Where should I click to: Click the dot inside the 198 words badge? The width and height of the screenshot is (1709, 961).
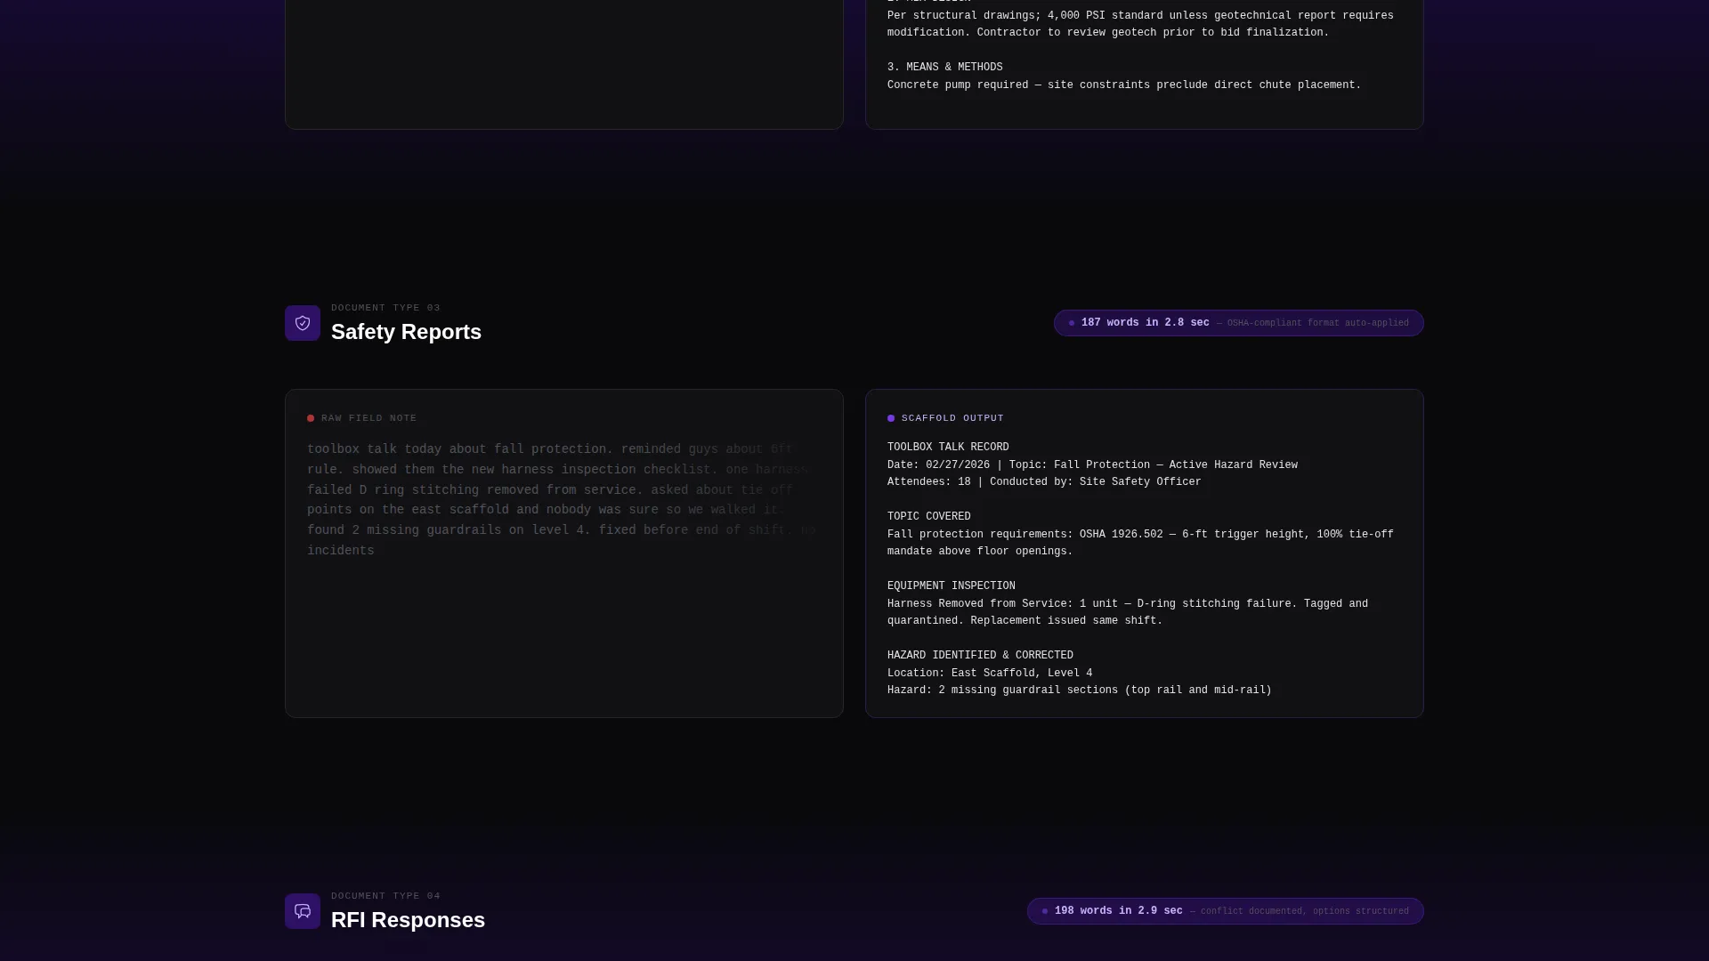click(1045, 911)
